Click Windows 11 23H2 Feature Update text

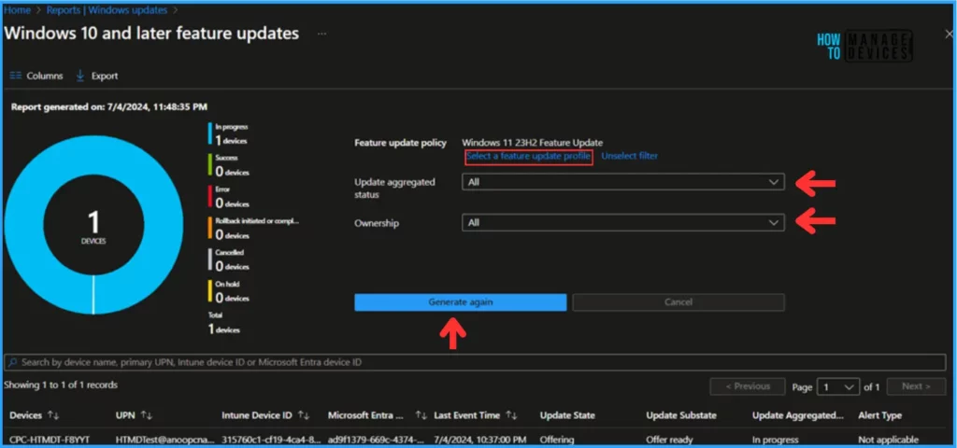pyautogui.click(x=532, y=143)
